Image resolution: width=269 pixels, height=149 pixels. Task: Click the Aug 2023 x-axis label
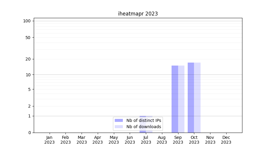(162, 140)
